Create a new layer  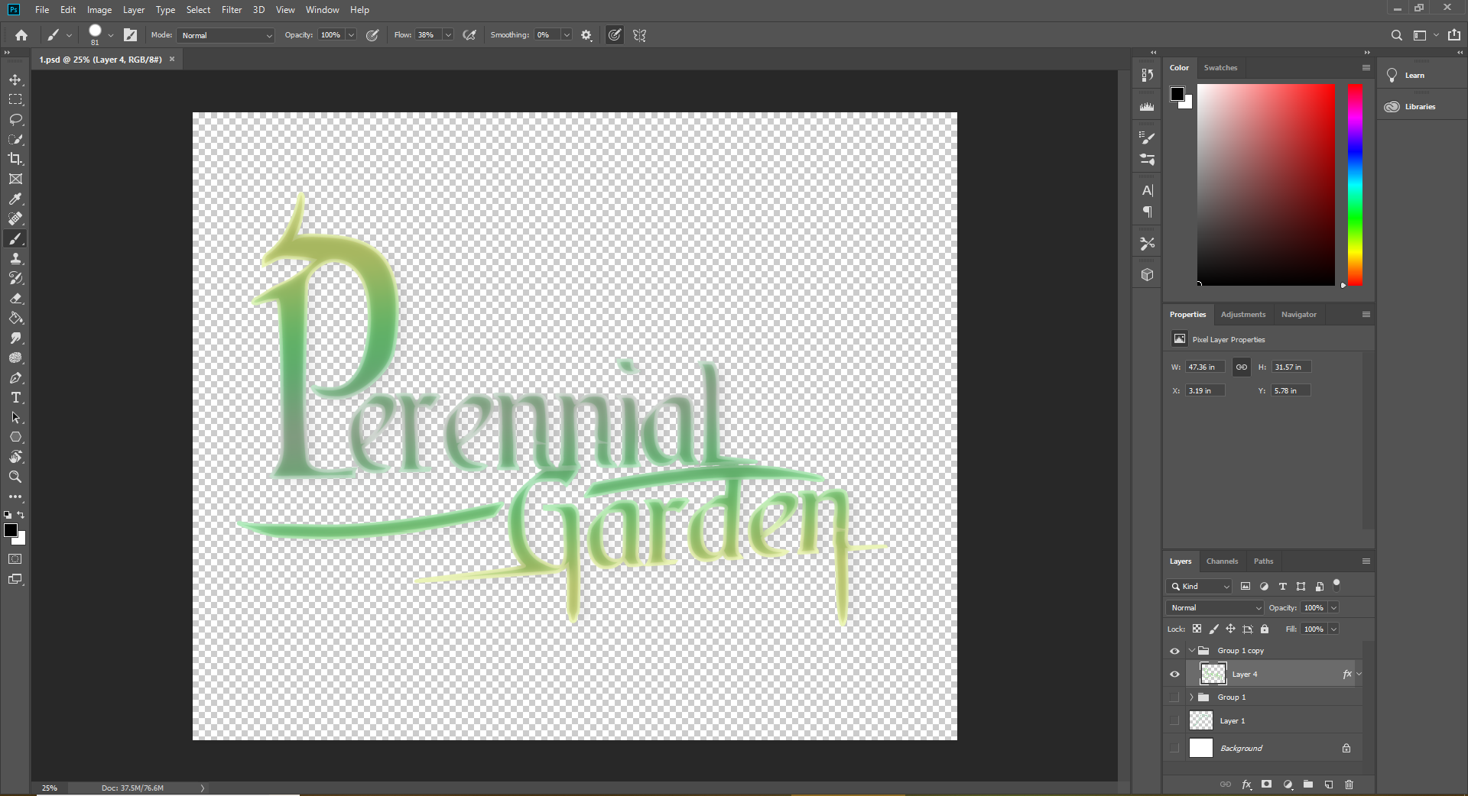pyautogui.click(x=1329, y=785)
